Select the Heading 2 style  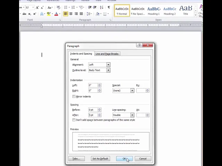click(170, 11)
